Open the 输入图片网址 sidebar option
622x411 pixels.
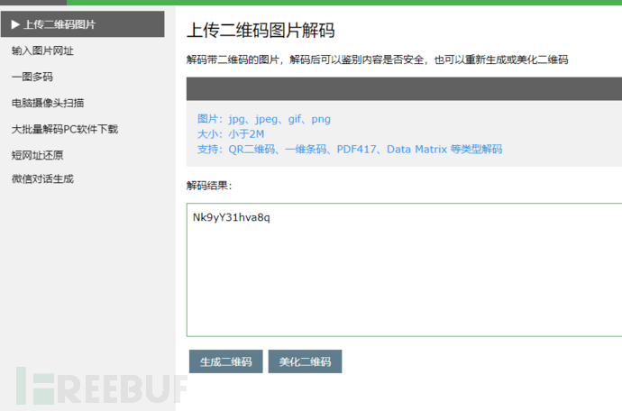[42, 50]
